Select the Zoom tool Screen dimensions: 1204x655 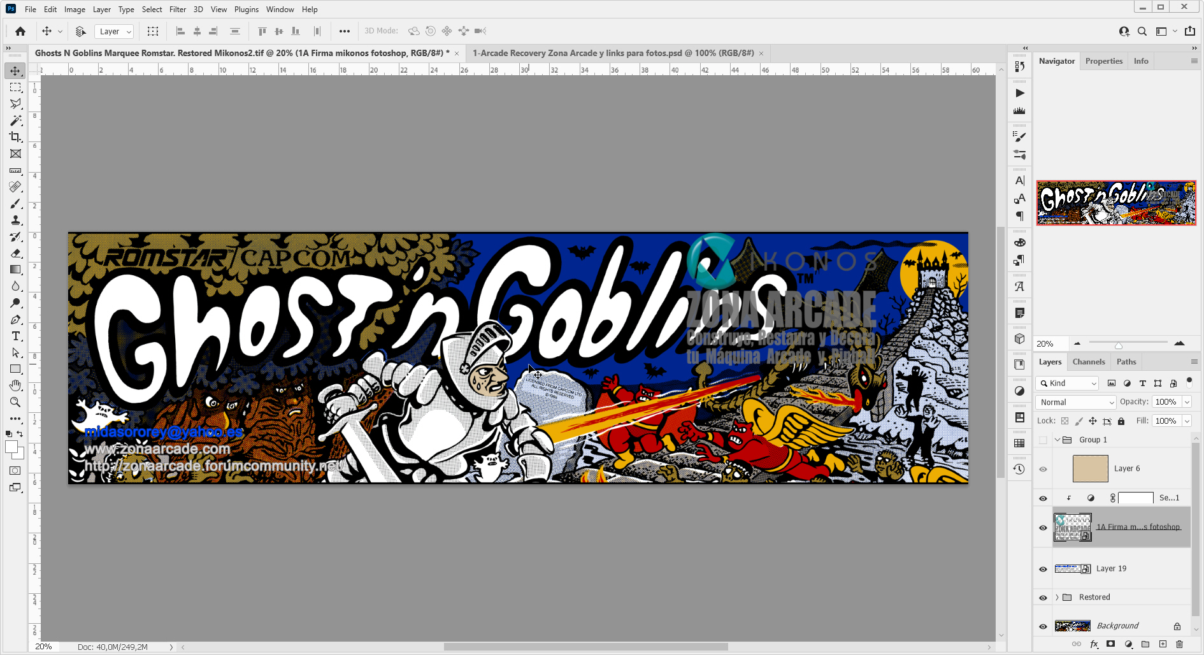[15, 402]
